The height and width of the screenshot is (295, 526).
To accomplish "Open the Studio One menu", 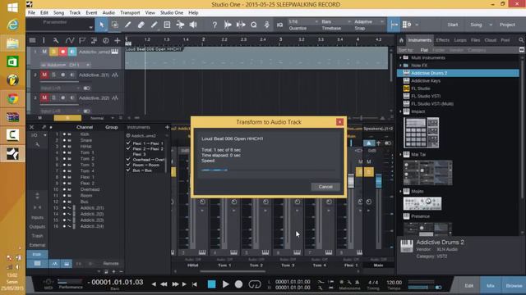I will click(172, 13).
